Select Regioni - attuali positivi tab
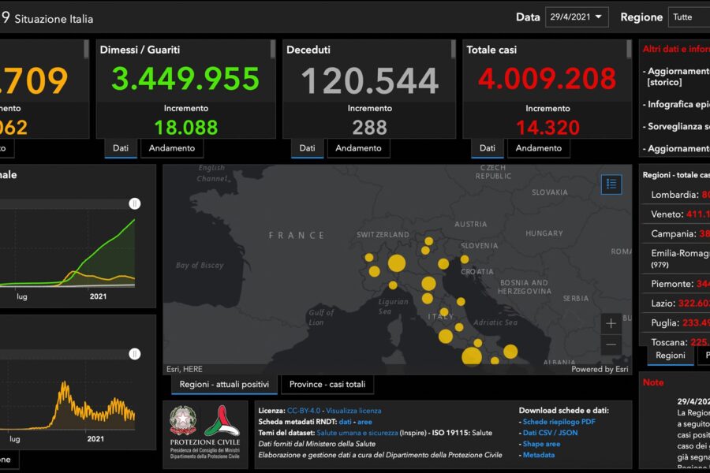The width and height of the screenshot is (710, 473). tap(222, 384)
